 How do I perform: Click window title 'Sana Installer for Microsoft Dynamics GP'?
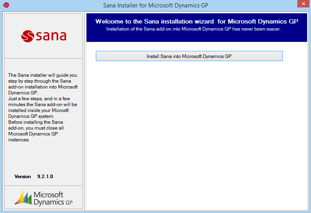point(156,5)
